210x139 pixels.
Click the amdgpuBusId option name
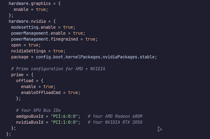point(31,116)
